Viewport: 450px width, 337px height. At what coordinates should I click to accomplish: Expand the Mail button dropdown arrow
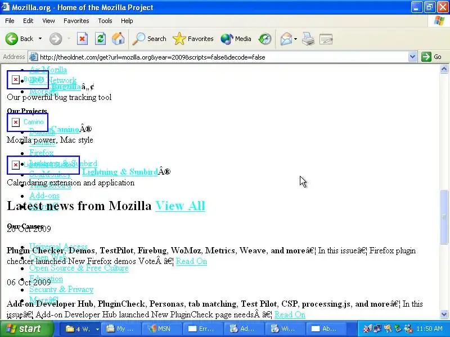coord(295,39)
